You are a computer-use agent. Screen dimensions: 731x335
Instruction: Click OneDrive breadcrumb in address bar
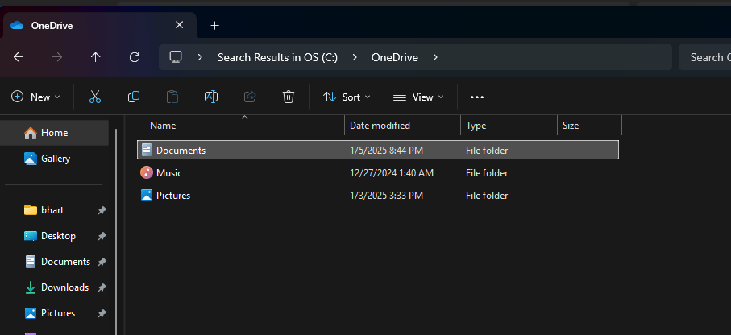click(394, 57)
